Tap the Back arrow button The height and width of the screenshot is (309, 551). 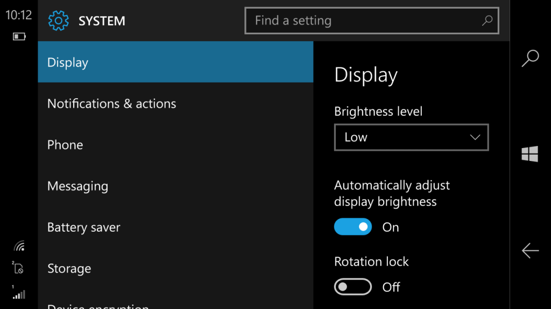[530, 251]
